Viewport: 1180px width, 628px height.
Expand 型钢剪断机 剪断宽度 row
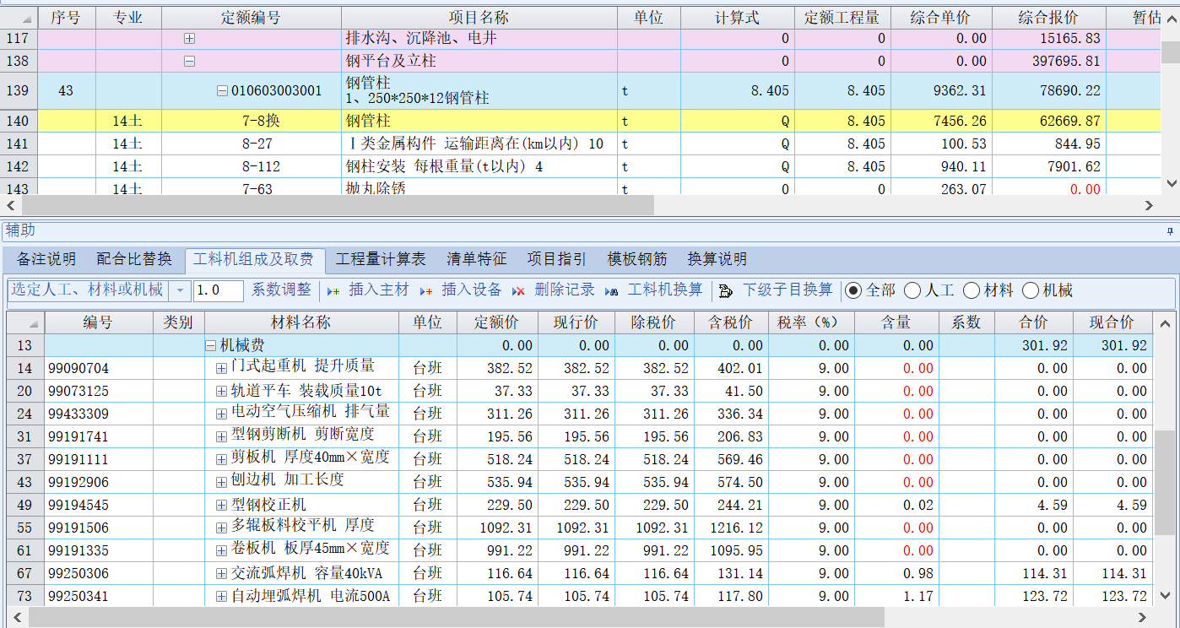coord(222,436)
